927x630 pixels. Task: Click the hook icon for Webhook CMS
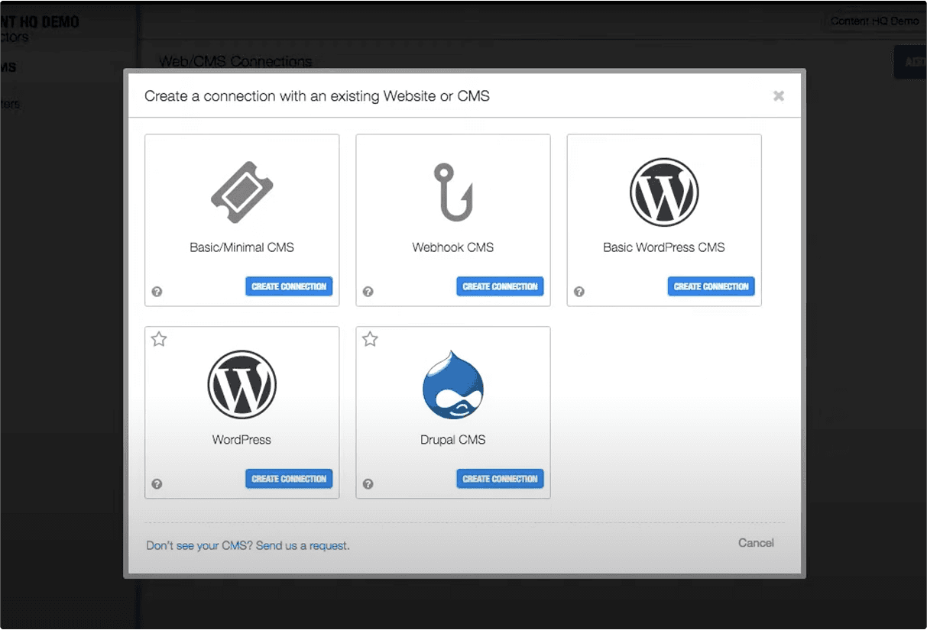point(453,192)
